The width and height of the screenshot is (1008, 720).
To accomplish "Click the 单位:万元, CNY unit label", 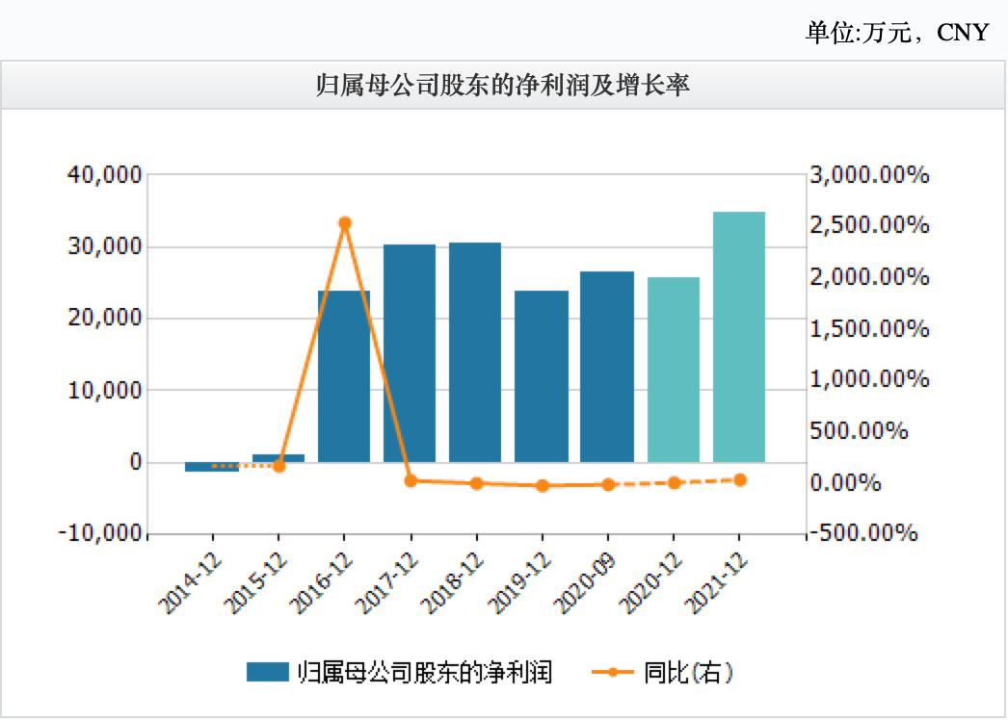I will [x=896, y=32].
